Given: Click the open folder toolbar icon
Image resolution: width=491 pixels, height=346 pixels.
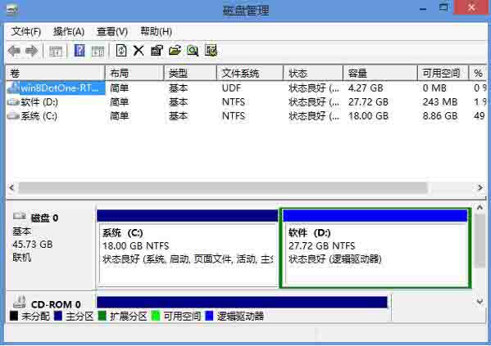Looking at the screenshot, I should [x=175, y=51].
